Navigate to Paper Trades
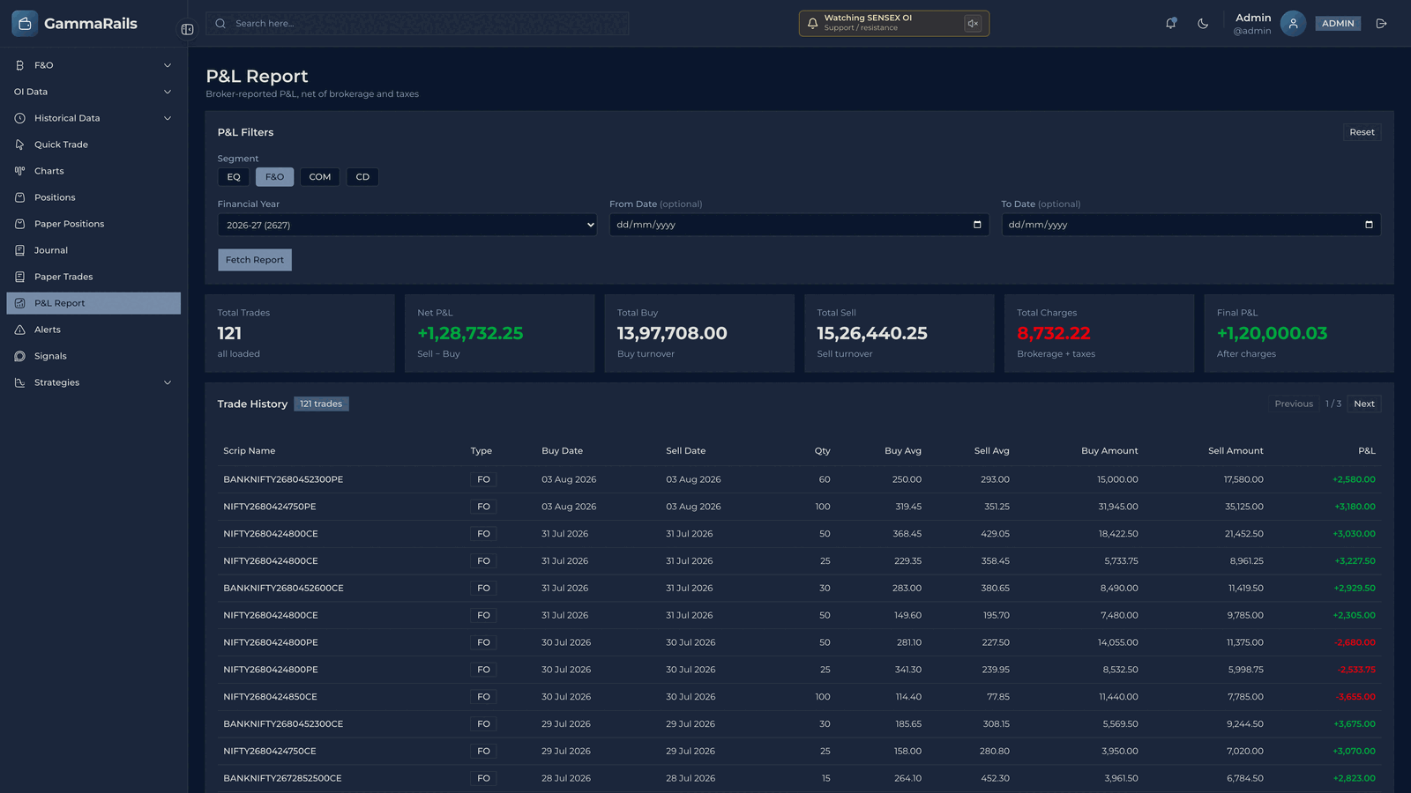This screenshot has width=1411, height=793. [x=93, y=277]
